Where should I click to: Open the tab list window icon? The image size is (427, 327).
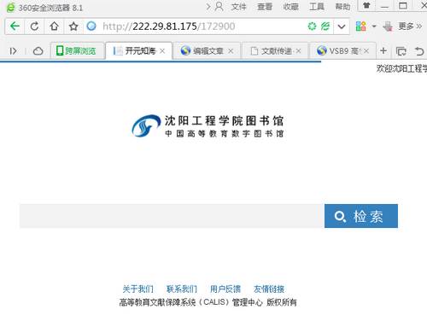(x=401, y=51)
